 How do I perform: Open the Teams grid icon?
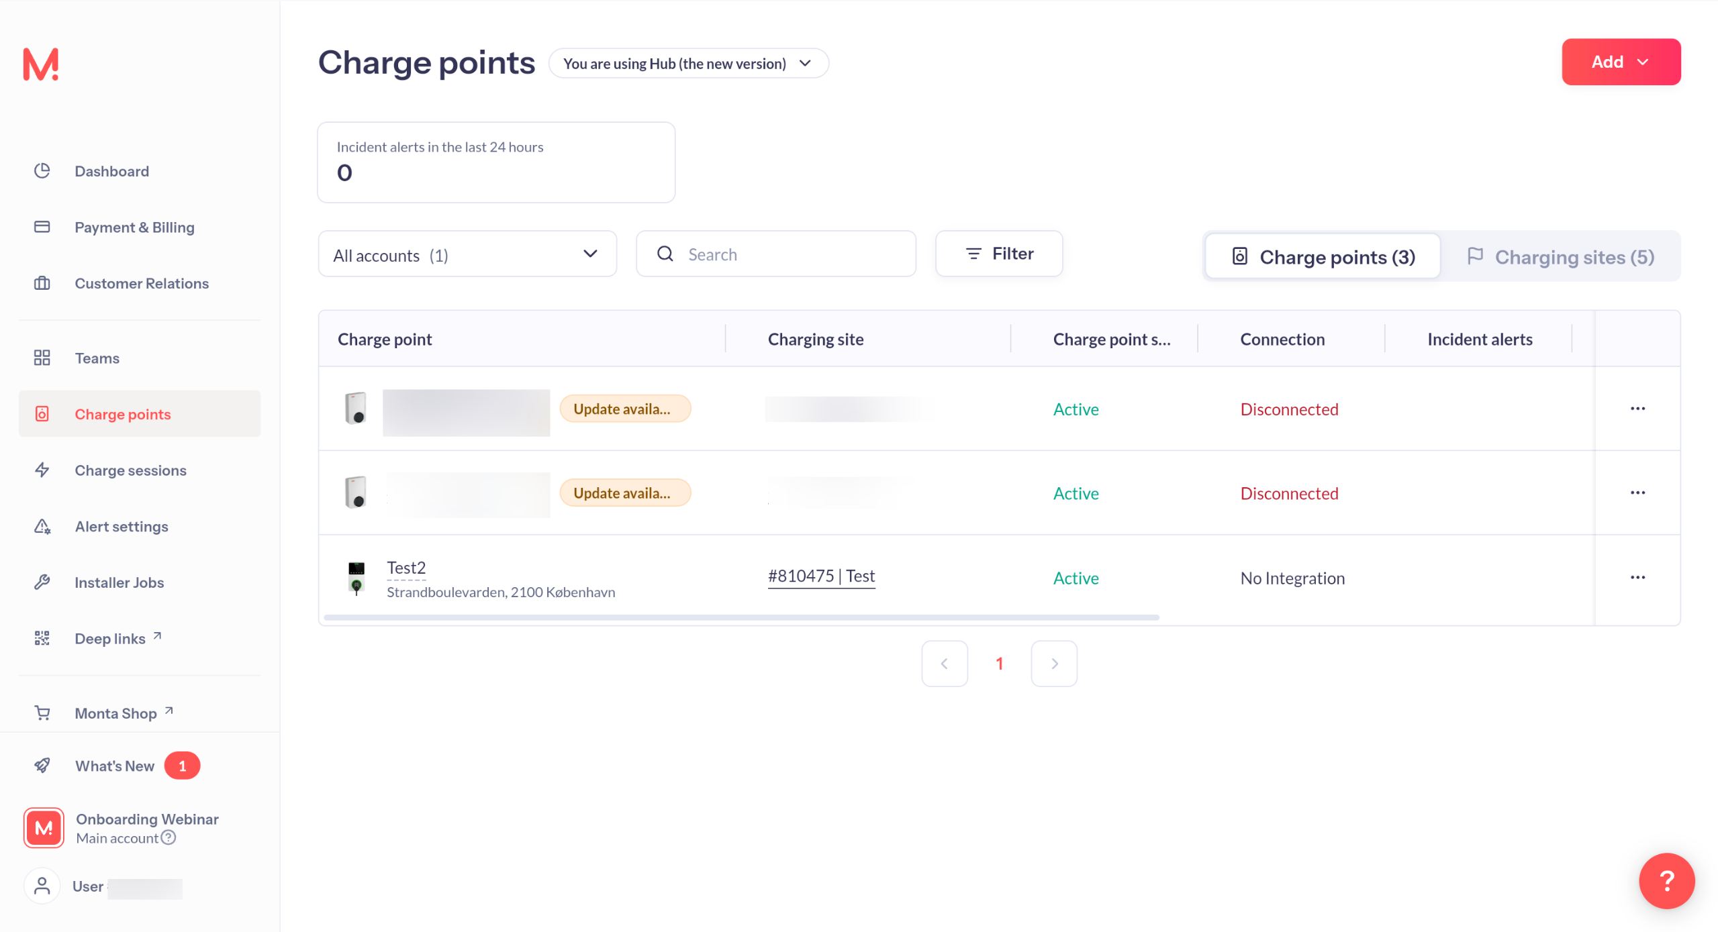click(x=42, y=358)
